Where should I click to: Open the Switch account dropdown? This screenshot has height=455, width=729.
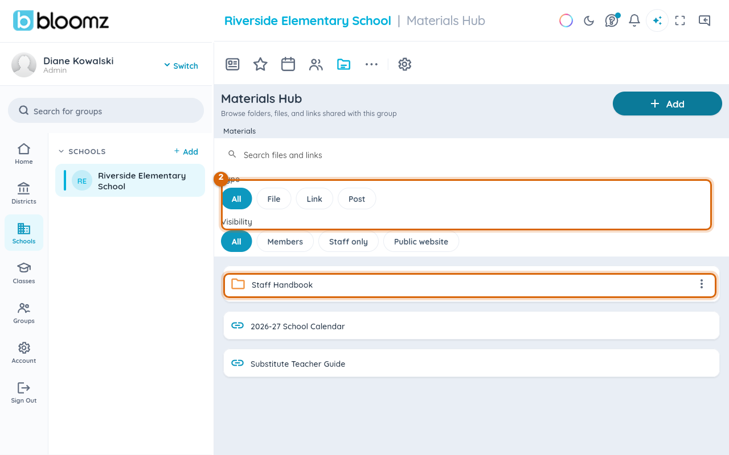pos(181,65)
